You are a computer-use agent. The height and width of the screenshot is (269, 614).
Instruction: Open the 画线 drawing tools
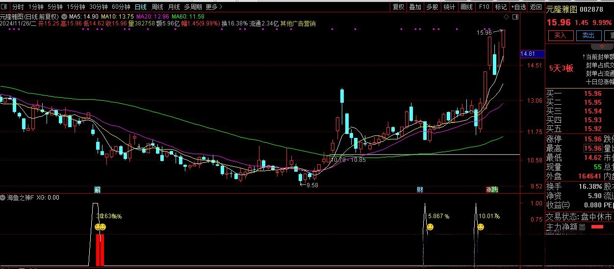(x=466, y=7)
